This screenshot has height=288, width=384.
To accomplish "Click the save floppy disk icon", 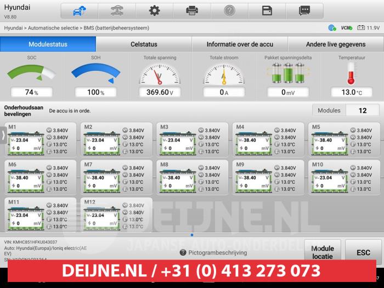I will click(x=267, y=10).
